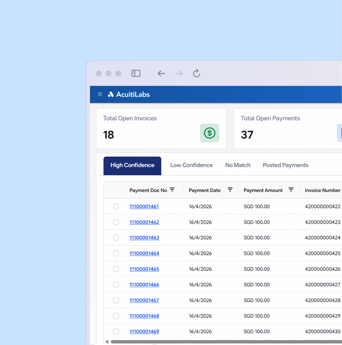Click the horizontal scrollbar left arrow
This screenshot has width=342, height=345.
[x=107, y=342]
